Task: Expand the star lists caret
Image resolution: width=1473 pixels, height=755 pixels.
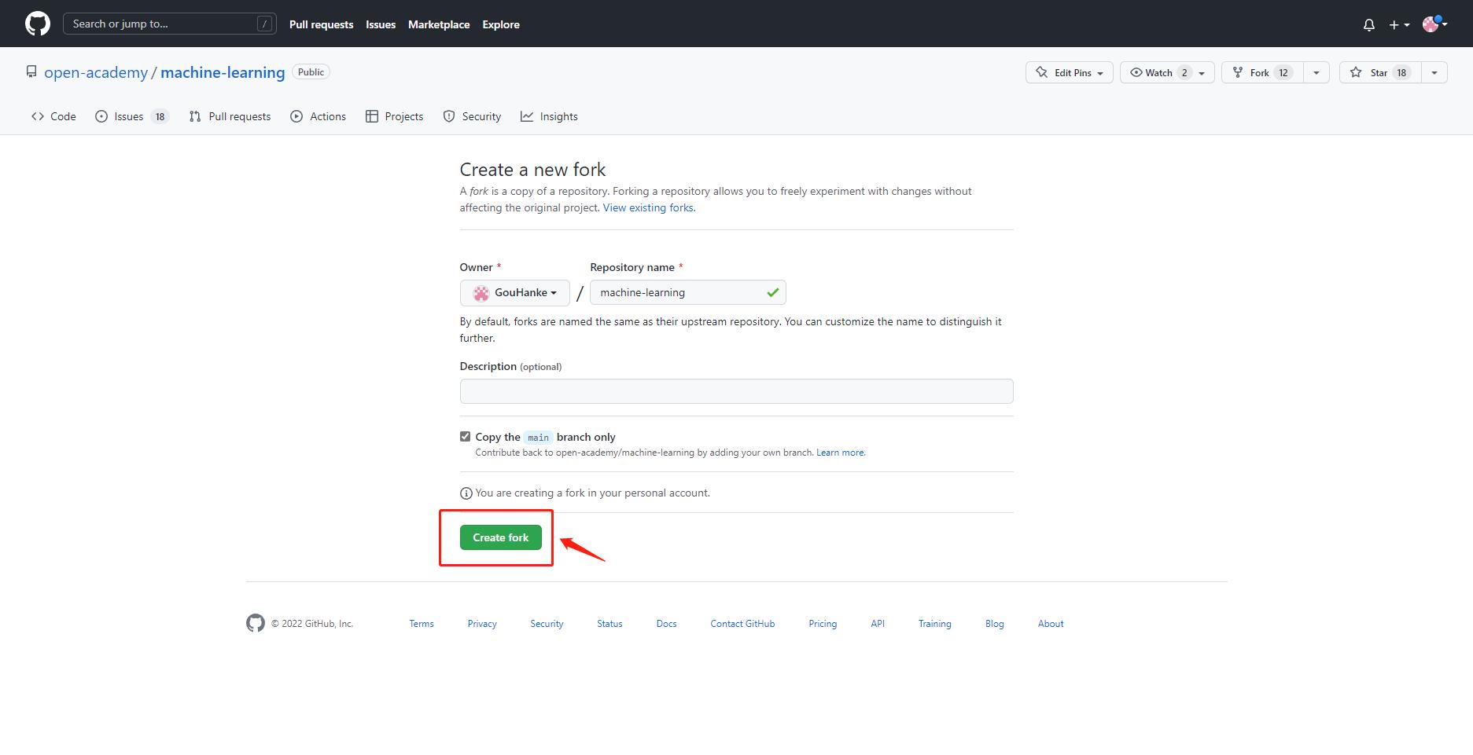Action: [1434, 72]
